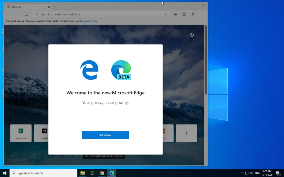Open the Favorites list icon in toolbar
Image resolution: width=284 pixels, height=177 pixels.
tap(175, 14)
